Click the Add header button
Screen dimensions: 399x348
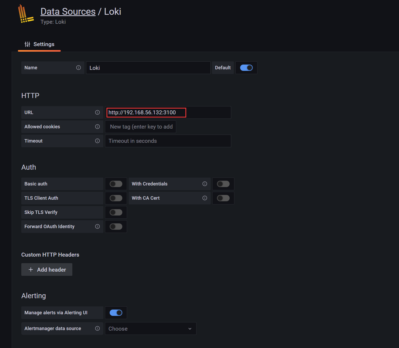point(47,269)
